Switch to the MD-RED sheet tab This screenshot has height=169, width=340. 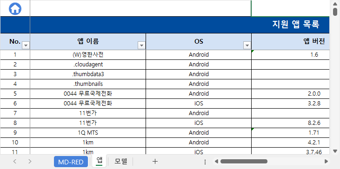tap(71, 162)
